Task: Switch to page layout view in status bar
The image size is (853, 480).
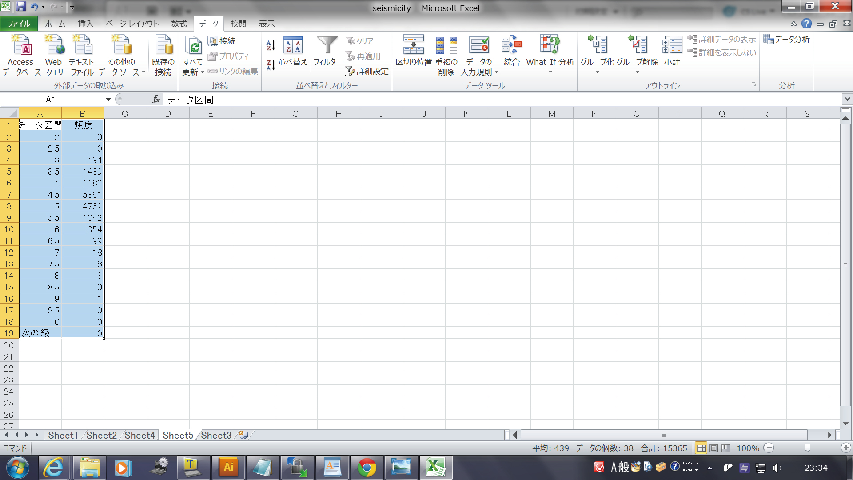Action: click(713, 448)
